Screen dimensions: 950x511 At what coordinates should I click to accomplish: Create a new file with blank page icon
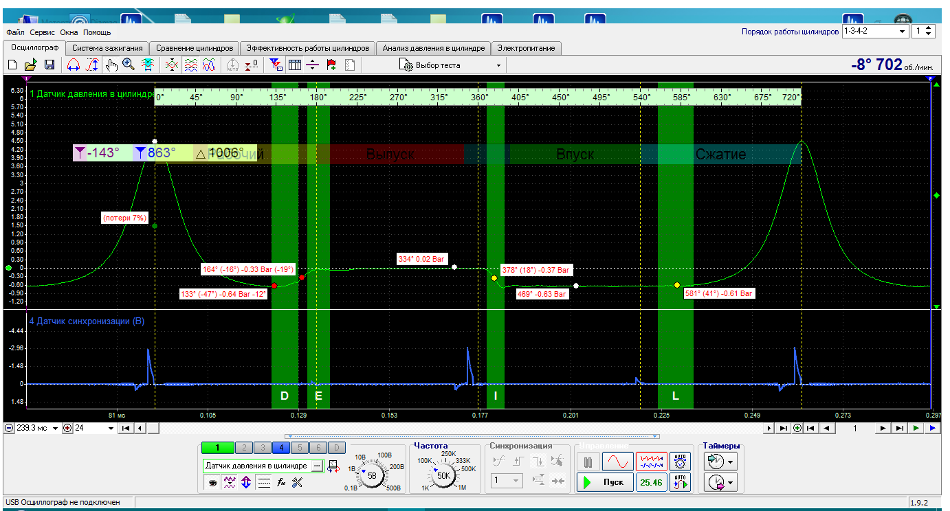point(12,65)
